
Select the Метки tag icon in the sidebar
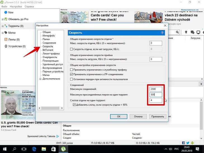coord(6,32)
